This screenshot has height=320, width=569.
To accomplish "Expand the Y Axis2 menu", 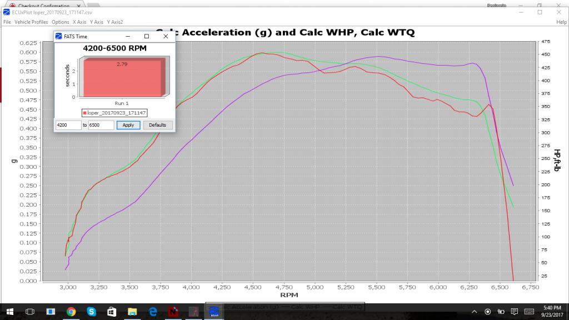I will [x=114, y=22].
